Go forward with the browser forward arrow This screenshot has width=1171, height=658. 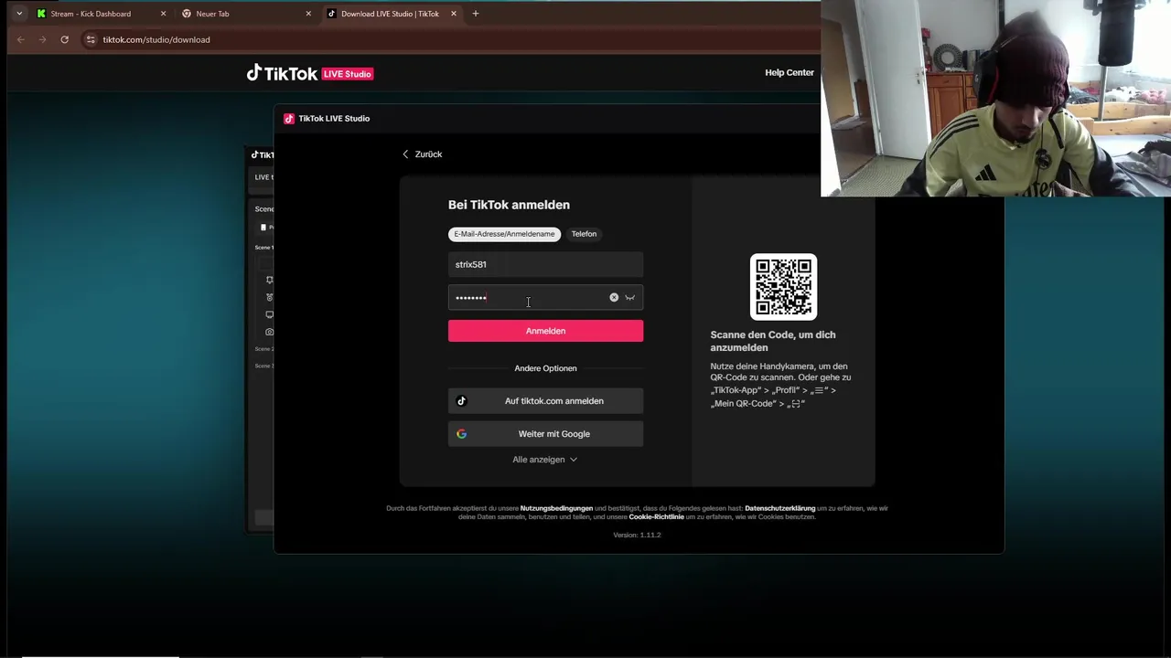(42, 39)
